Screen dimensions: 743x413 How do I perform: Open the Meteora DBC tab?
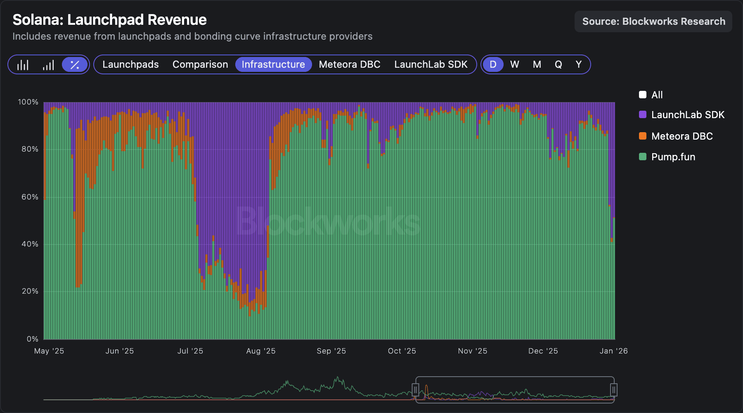click(350, 64)
